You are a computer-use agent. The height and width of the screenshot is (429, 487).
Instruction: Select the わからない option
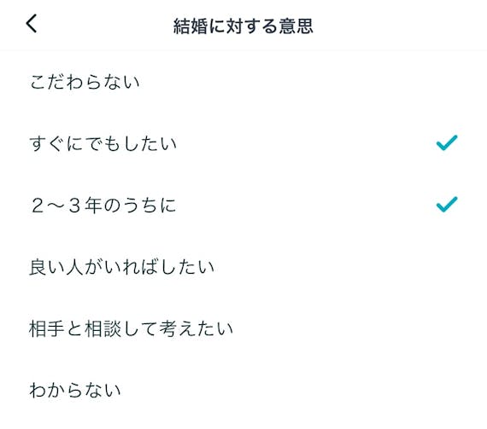pyautogui.click(x=243, y=390)
